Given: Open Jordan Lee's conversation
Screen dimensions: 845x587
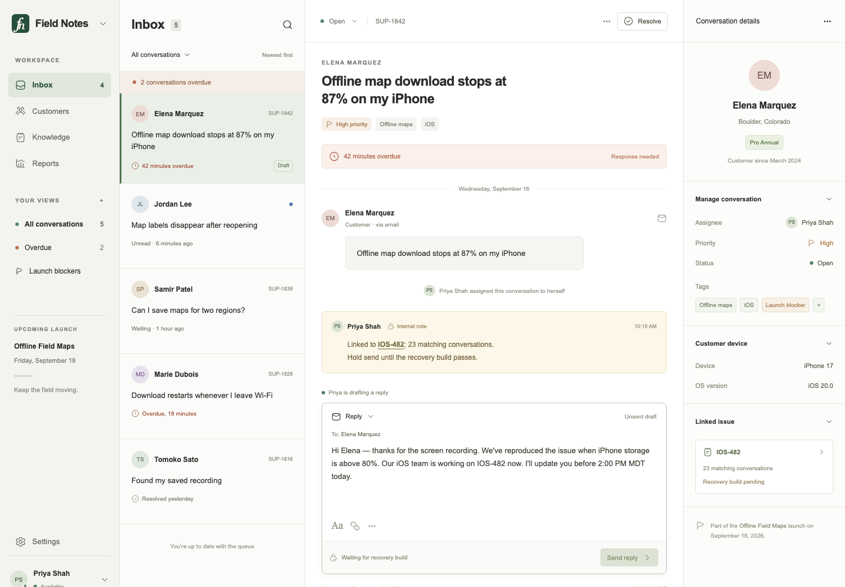Looking at the screenshot, I should coord(212,226).
